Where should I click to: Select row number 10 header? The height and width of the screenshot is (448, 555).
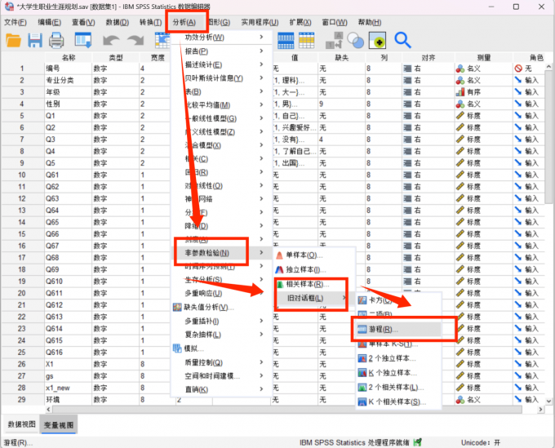(22, 175)
